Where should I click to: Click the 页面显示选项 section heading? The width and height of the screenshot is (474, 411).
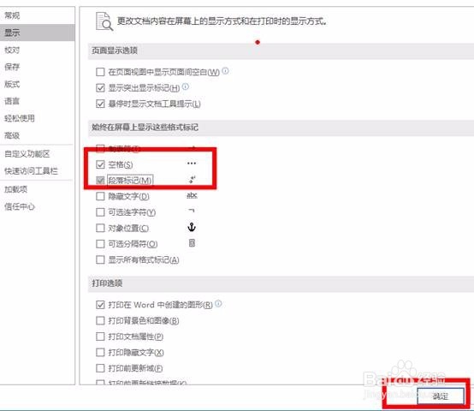pyautogui.click(x=115, y=51)
